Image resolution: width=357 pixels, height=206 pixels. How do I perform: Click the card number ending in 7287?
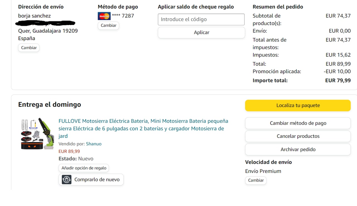(123, 16)
